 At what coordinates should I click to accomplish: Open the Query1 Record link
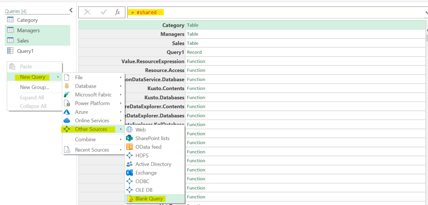point(194,52)
